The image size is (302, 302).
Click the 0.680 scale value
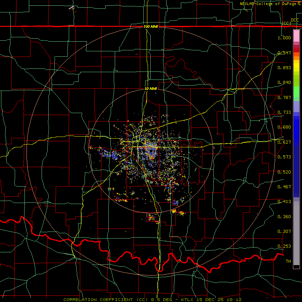(x=284, y=127)
